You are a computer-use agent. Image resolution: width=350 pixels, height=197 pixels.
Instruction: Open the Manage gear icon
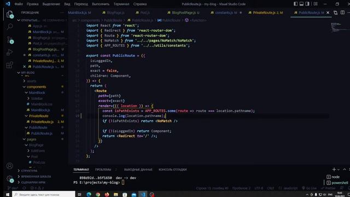click(9, 178)
